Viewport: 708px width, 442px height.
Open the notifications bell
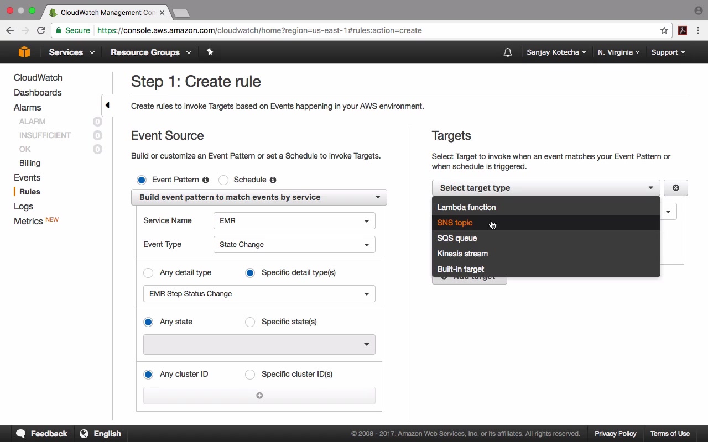click(x=507, y=52)
